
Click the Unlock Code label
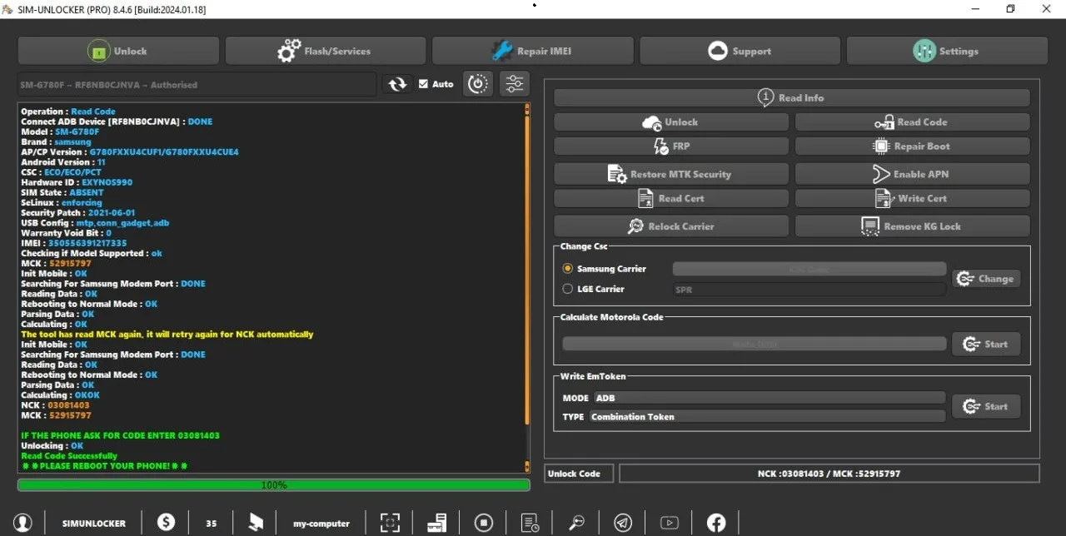(x=574, y=474)
